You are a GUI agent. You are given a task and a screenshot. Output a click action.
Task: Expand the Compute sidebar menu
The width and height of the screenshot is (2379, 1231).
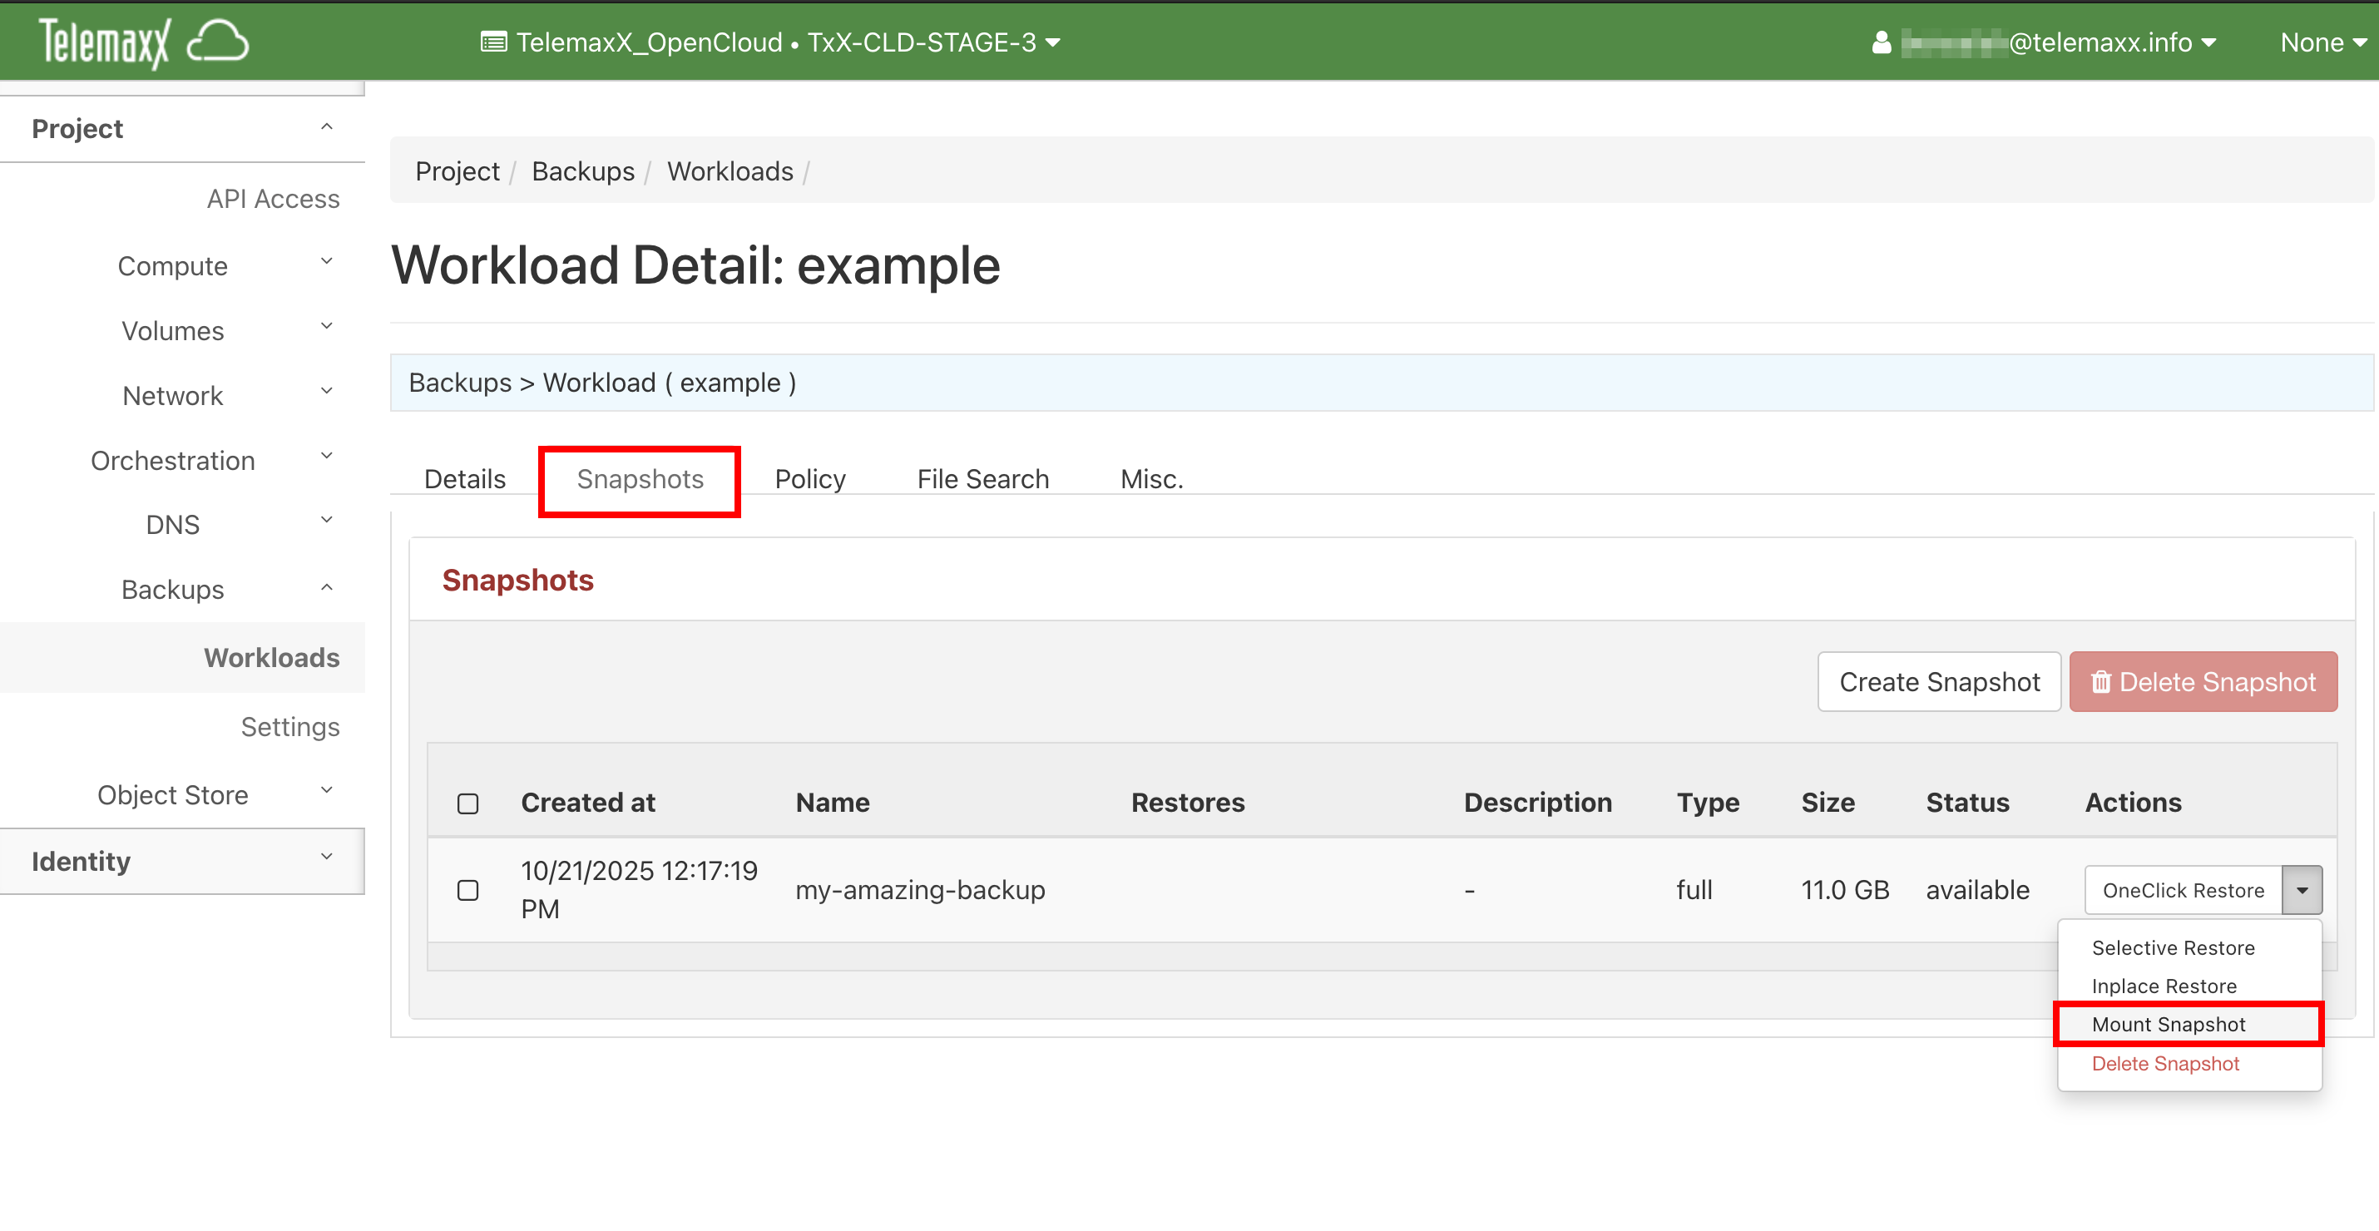173,266
